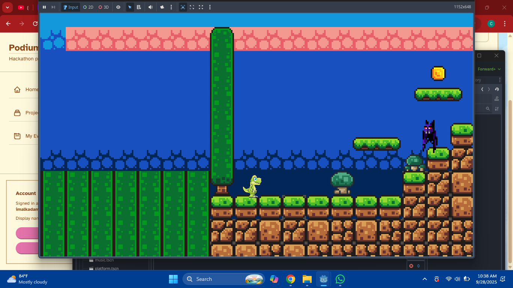This screenshot has width=513, height=288.
Task: Click the 1152x648 resolution label
Action: (x=462, y=7)
